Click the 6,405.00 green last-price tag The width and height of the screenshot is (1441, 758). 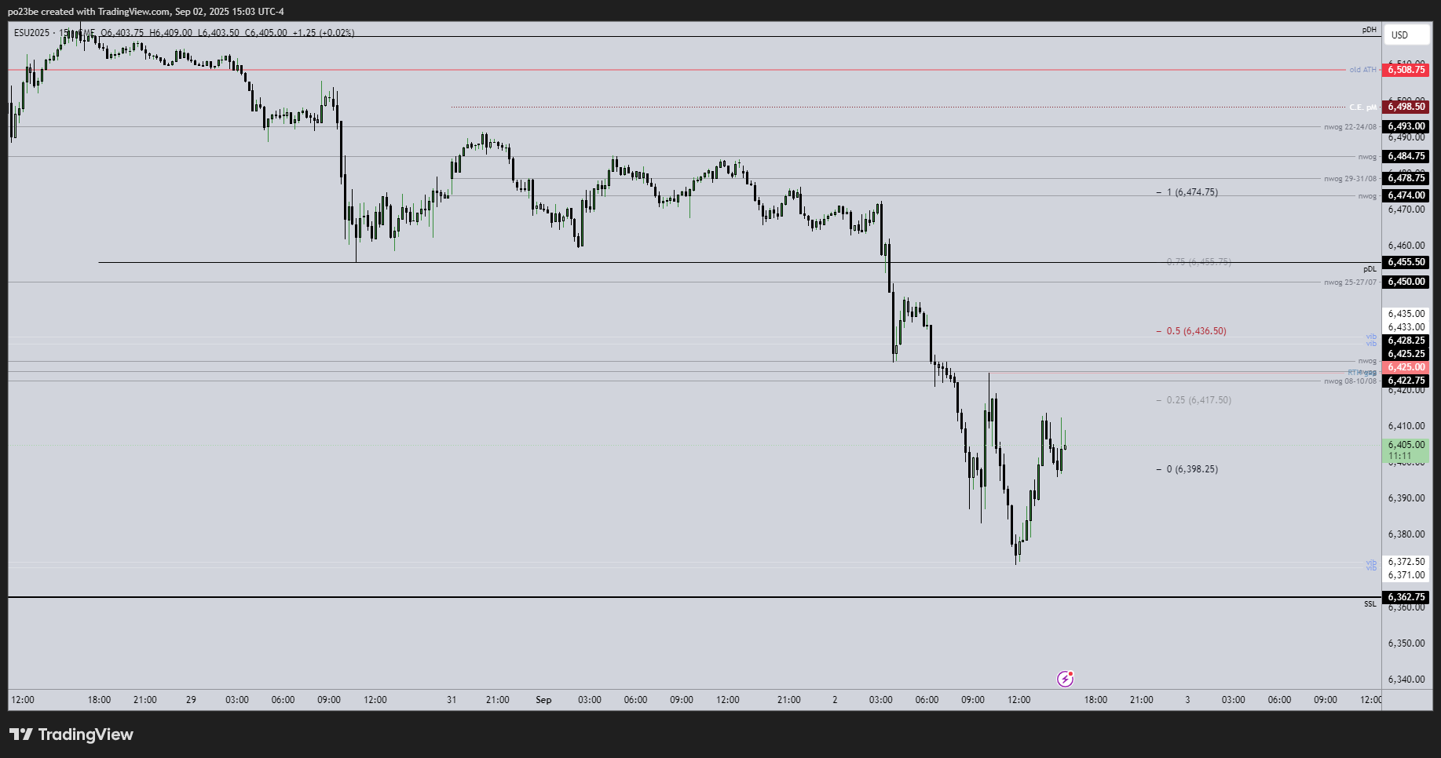coord(1406,444)
